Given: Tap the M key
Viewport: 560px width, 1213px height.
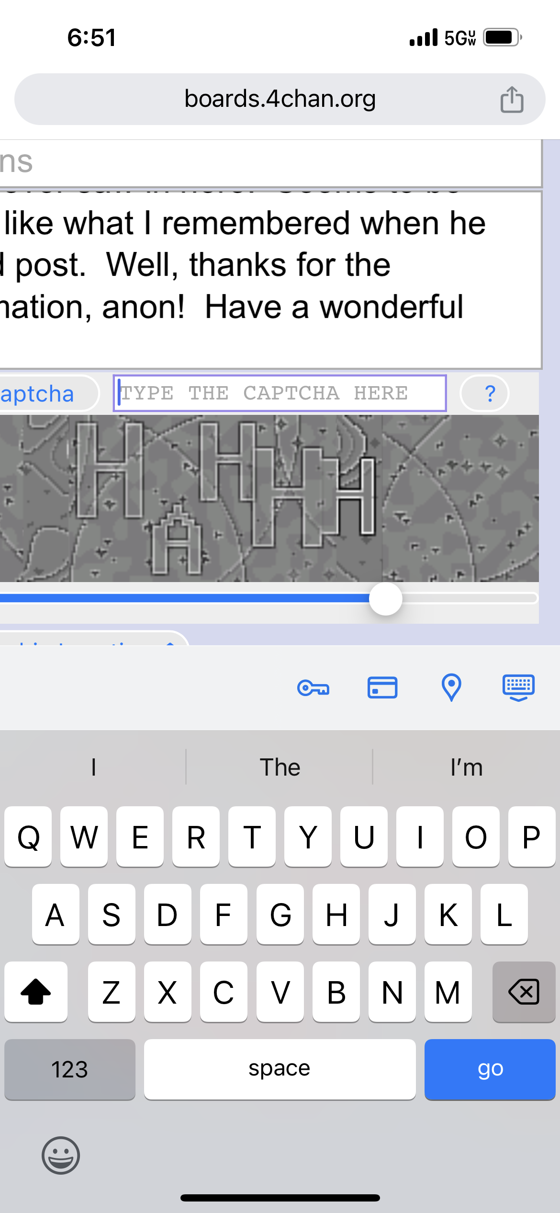Looking at the screenshot, I should (448, 992).
